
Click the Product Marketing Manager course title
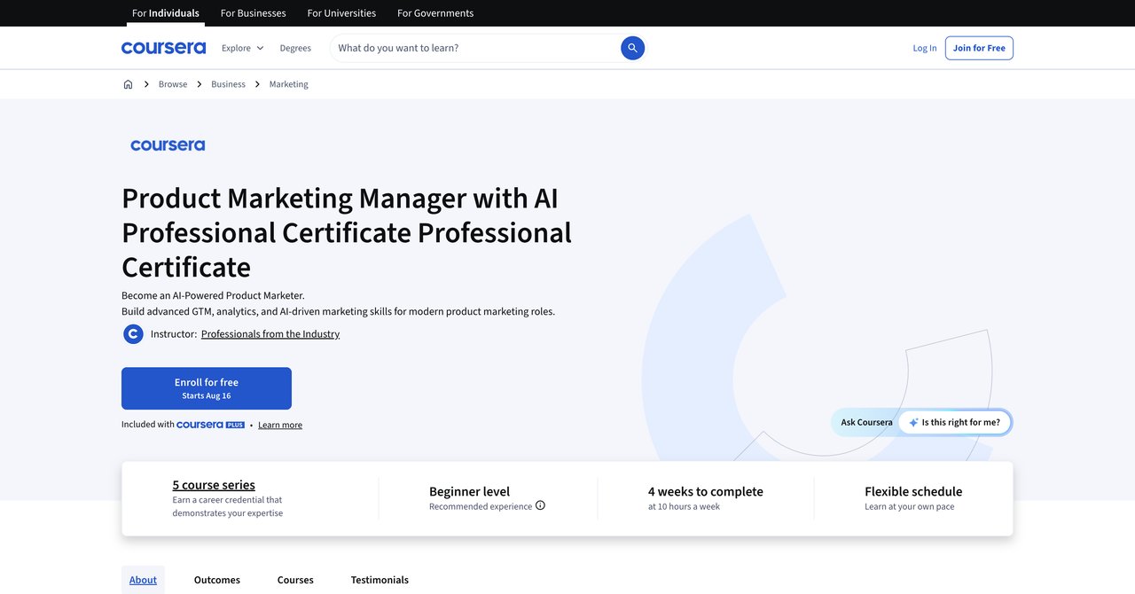pyautogui.click(x=347, y=232)
